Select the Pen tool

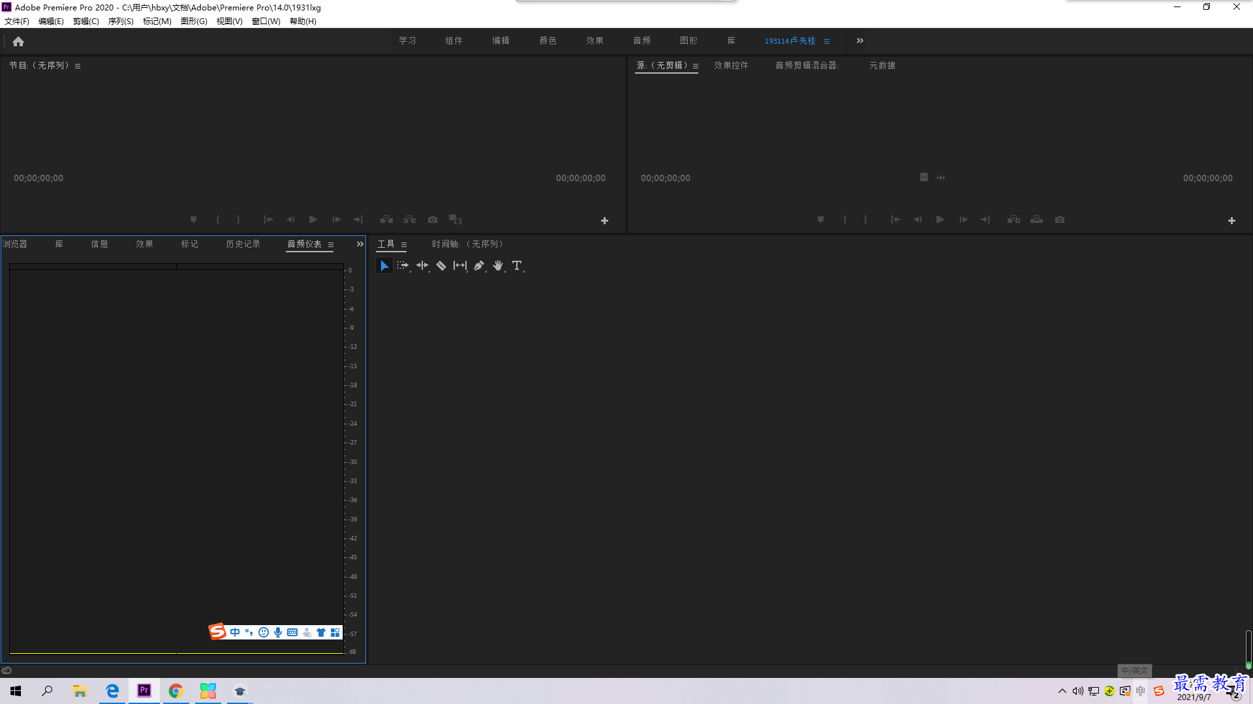pyautogui.click(x=479, y=266)
